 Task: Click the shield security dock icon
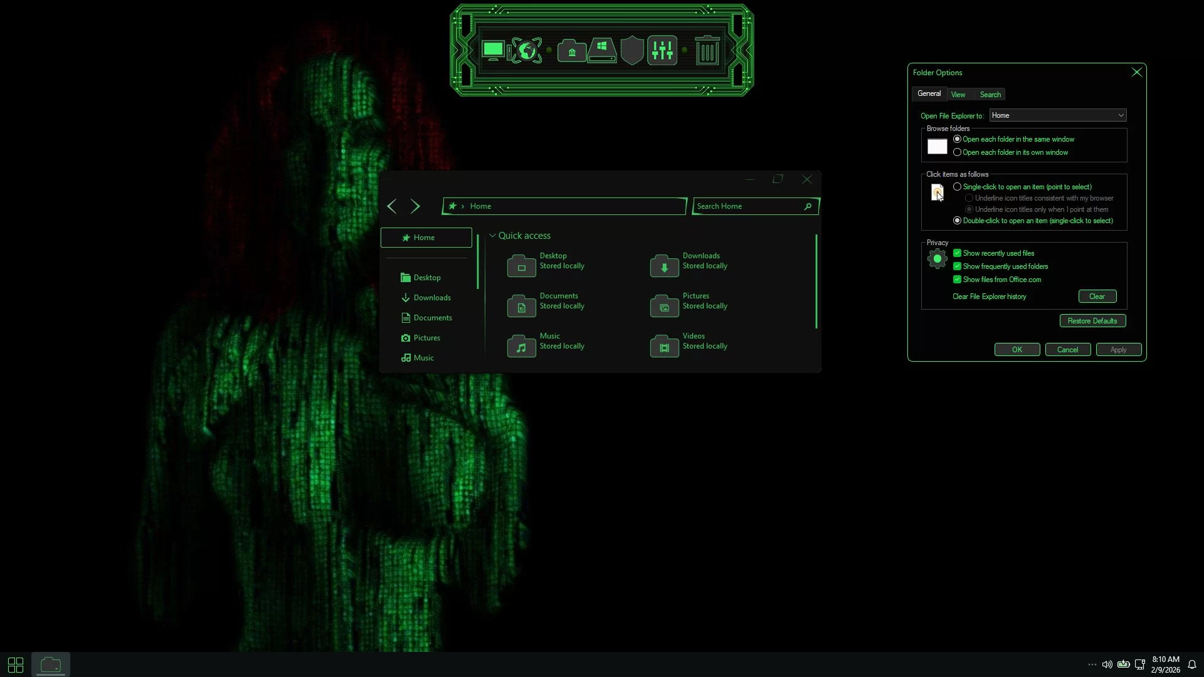coord(632,50)
